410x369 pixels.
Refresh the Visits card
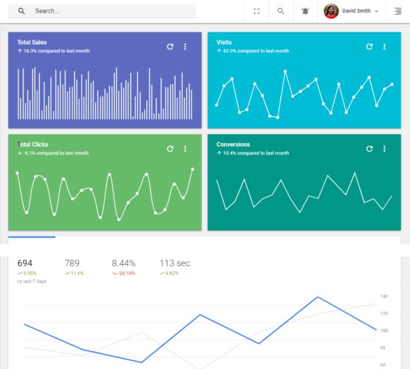[369, 47]
